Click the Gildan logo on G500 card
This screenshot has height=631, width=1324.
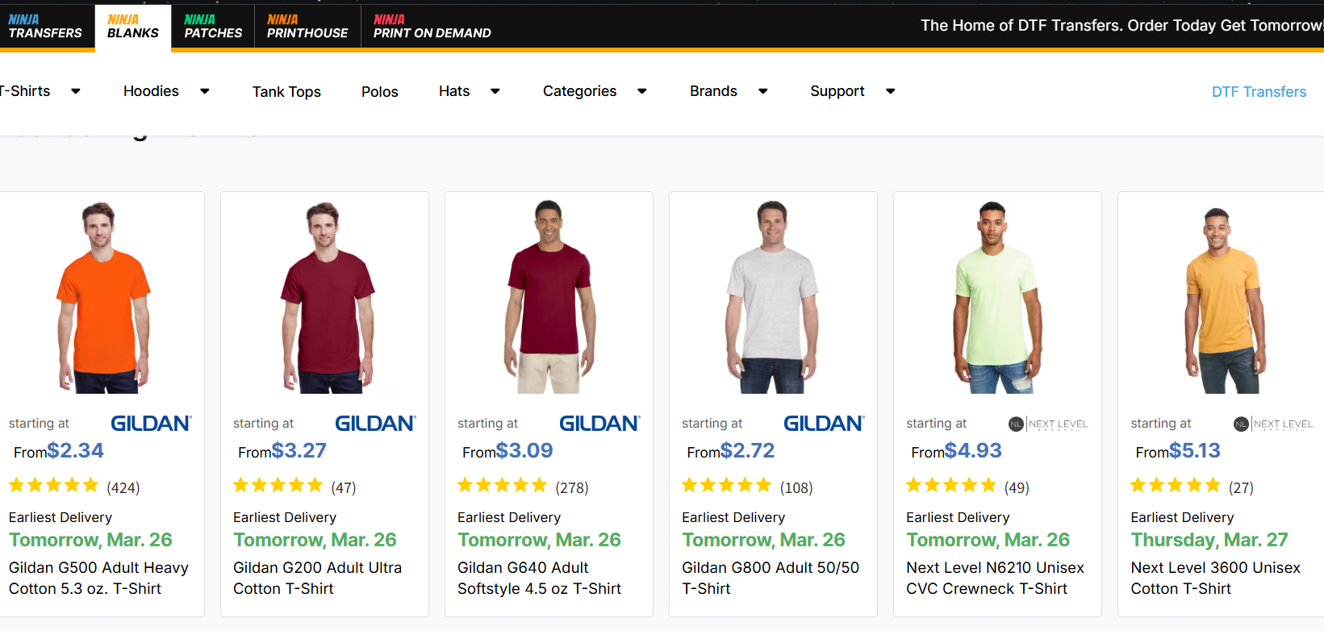(151, 424)
